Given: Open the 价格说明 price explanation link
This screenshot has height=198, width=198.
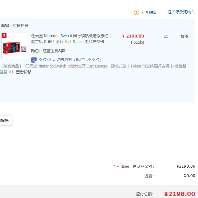Looking at the screenshot, I should [150, 12].
